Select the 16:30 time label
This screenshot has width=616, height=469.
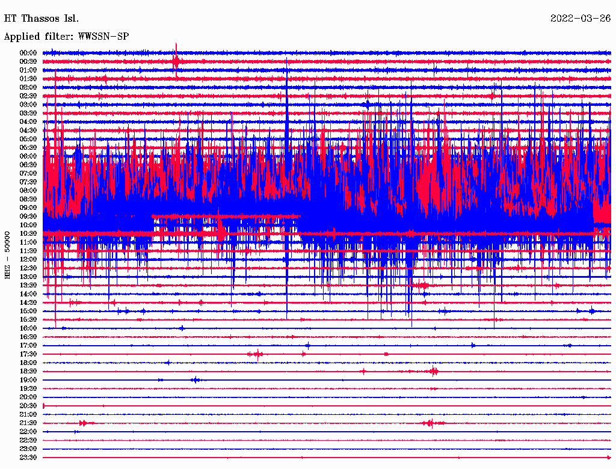pos(28,337)
